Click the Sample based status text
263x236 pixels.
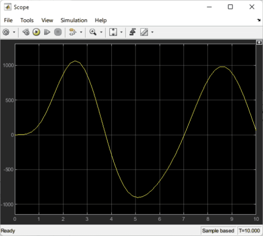[218, 230]
